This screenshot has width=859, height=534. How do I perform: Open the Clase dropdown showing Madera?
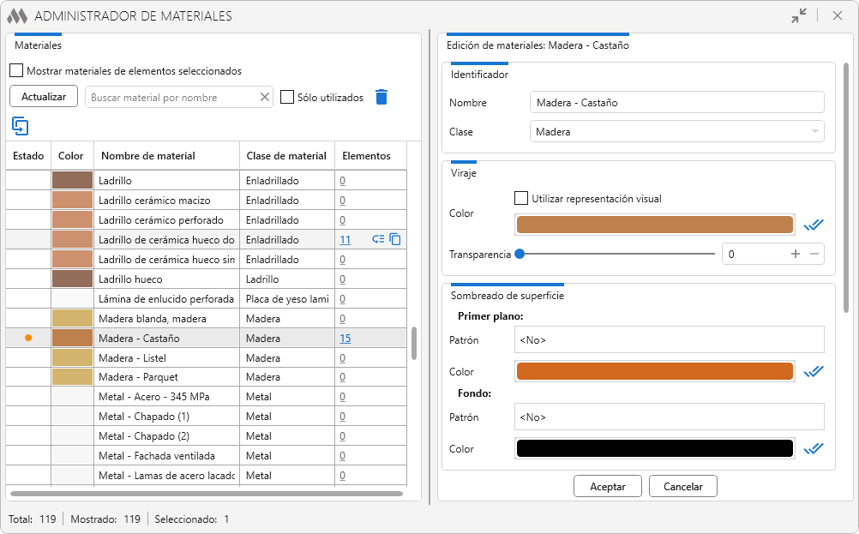676,131
